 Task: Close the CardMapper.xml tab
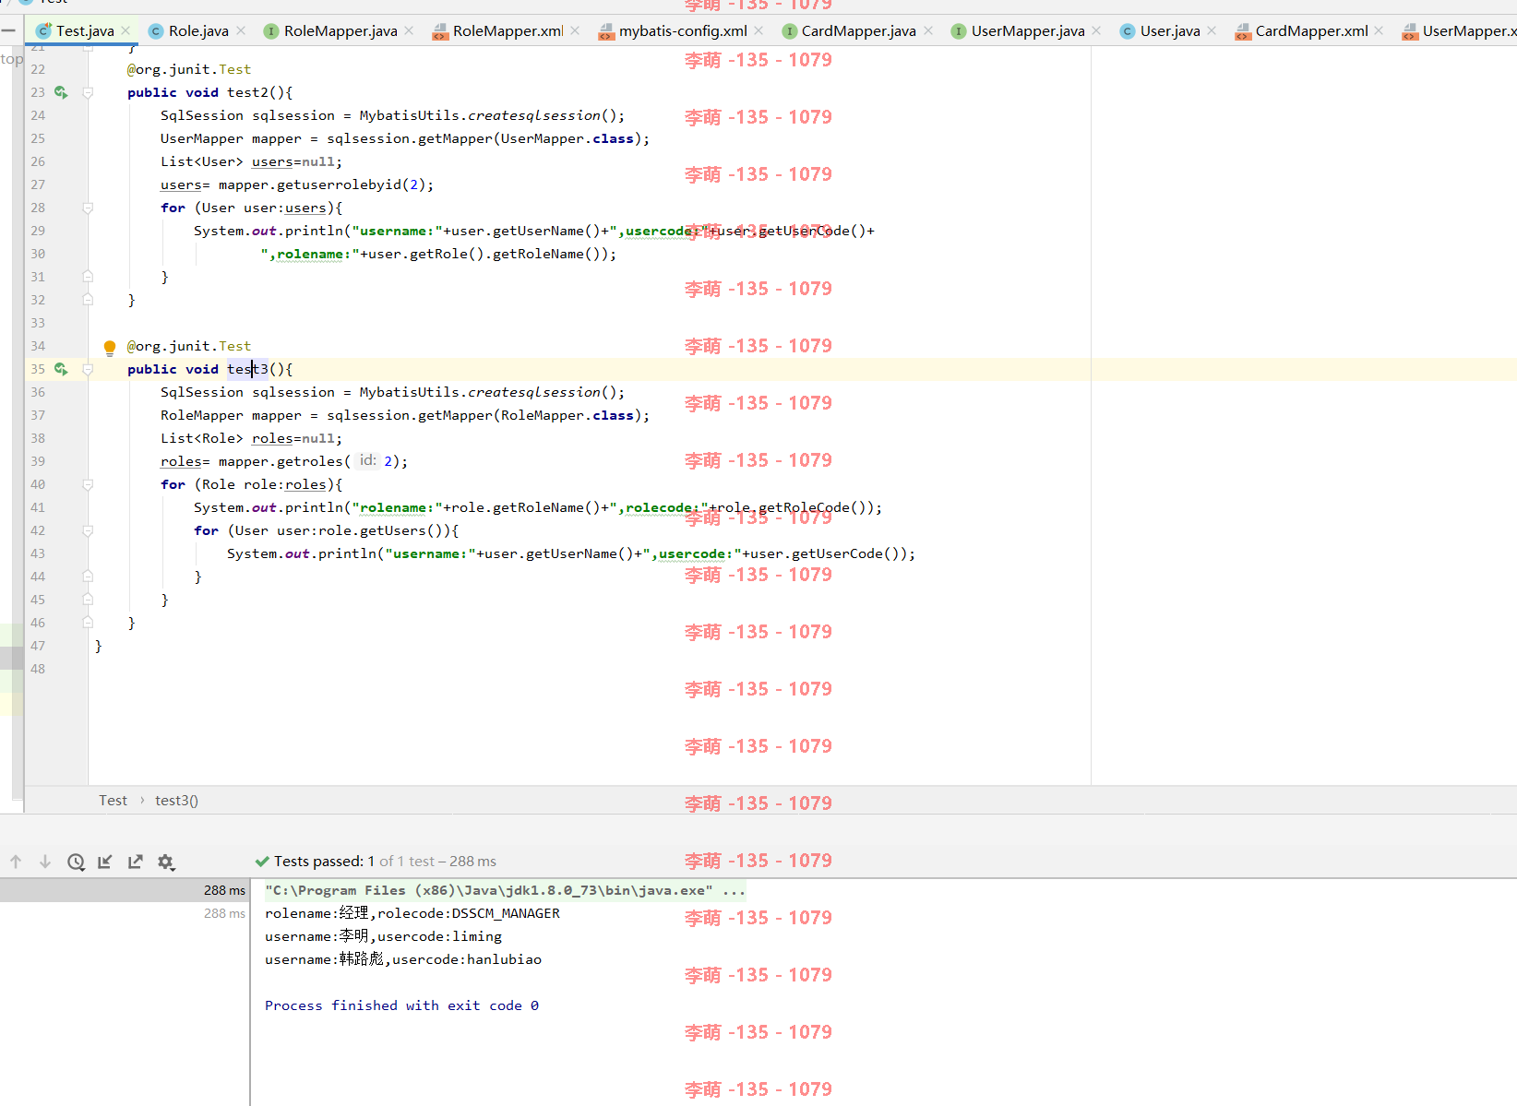pyautogui.click(x=1379, y=30)
